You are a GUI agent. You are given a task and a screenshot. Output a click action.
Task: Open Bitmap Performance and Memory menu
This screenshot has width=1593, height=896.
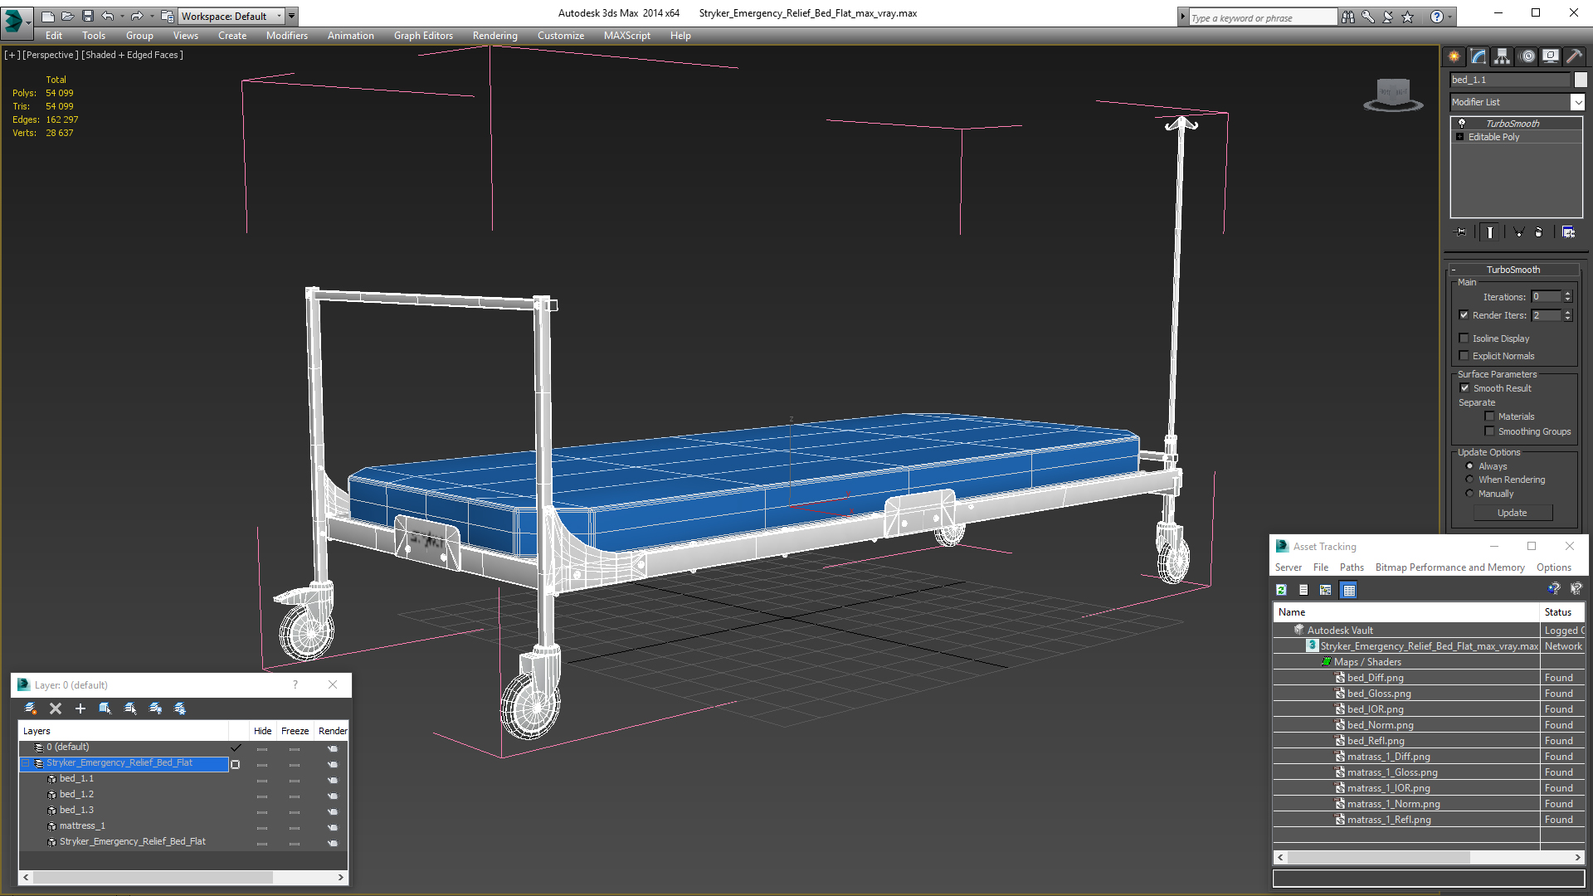[x=1449, y=567]
